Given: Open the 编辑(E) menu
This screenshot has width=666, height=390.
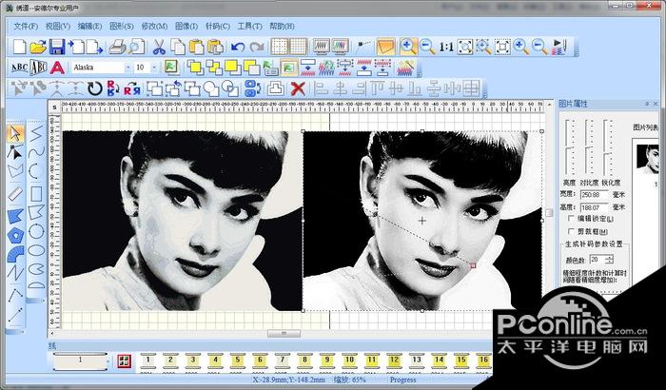Looking at the screenshot, I should coord(89,26).
